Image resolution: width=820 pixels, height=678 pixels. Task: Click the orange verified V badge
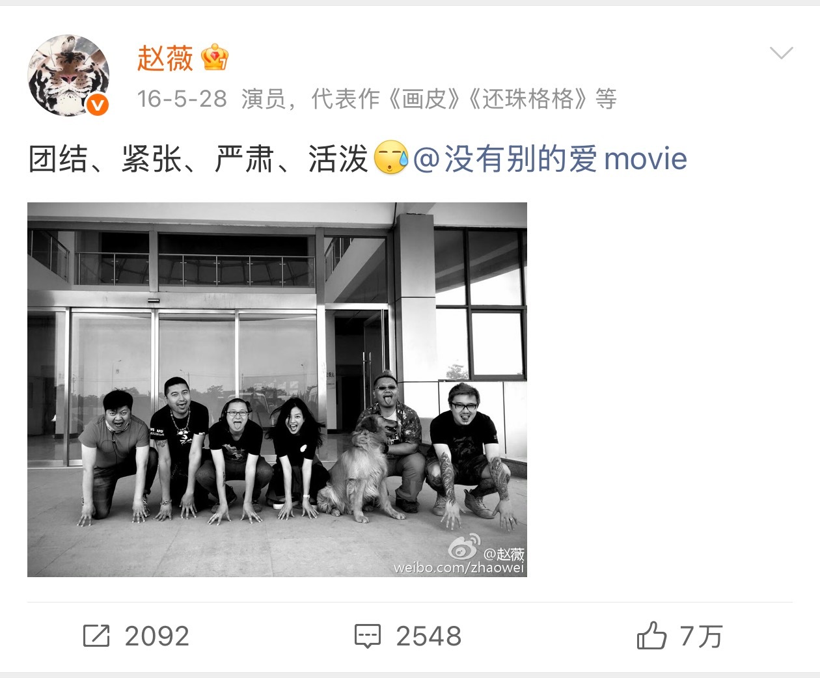(97, 105)
